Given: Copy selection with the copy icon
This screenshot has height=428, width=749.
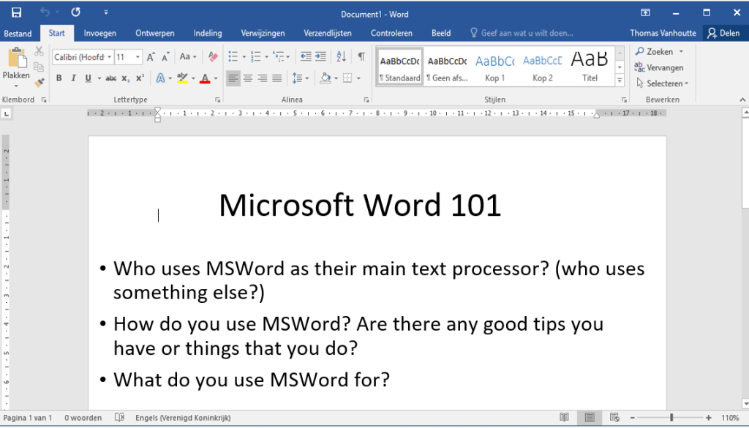Looking at the screenshot, I should click(39, 67).
